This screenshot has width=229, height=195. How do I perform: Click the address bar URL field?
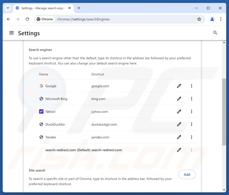[x=116, y=19]
